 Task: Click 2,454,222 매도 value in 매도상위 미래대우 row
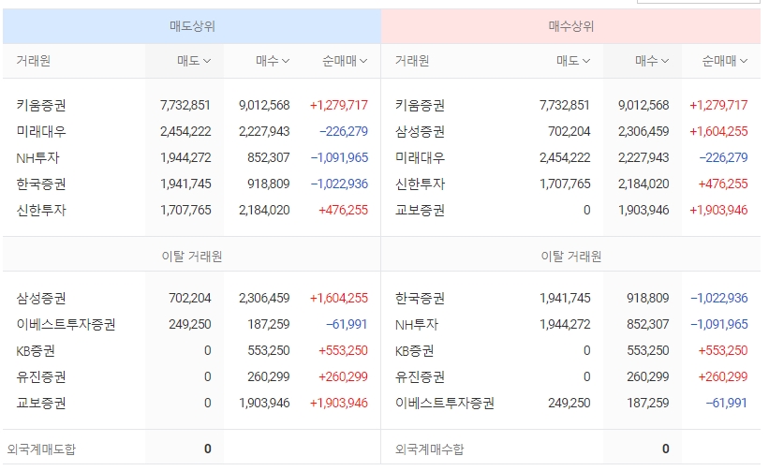[x=185, y=131]
